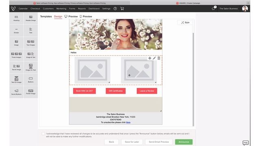Check the acknowledge changes checkbox
The image size is (260, 146).
[x=43, y=133]
